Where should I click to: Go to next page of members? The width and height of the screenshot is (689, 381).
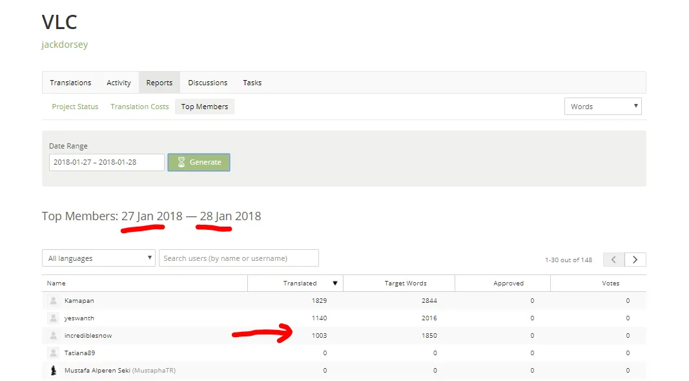pos(635,259)
